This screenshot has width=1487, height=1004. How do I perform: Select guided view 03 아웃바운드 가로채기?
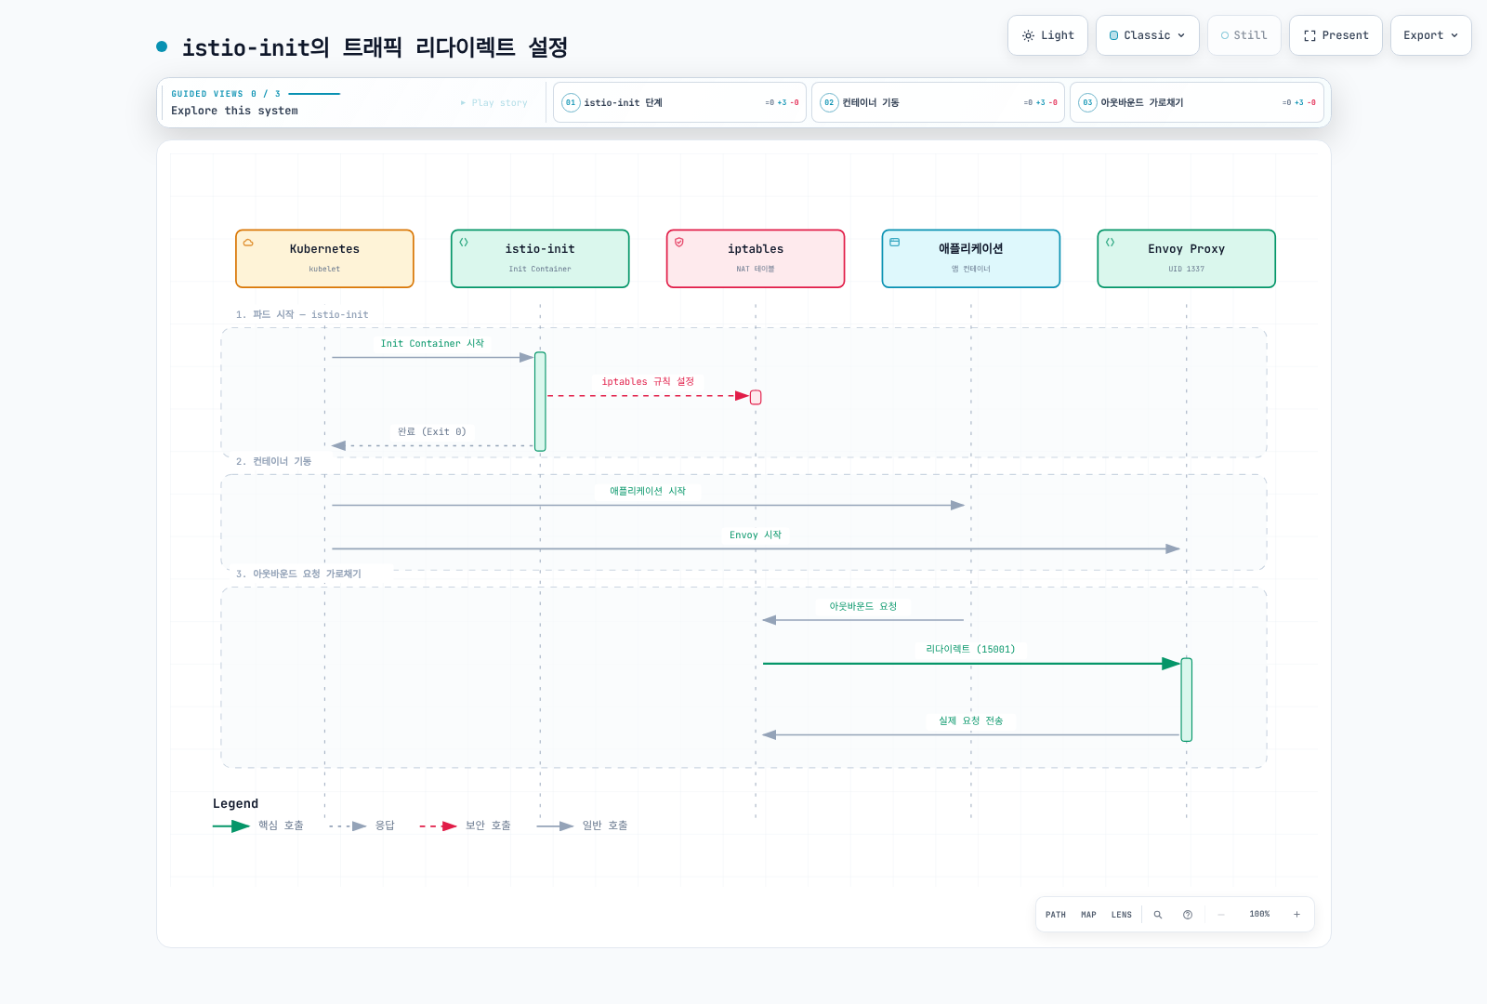1196,102
